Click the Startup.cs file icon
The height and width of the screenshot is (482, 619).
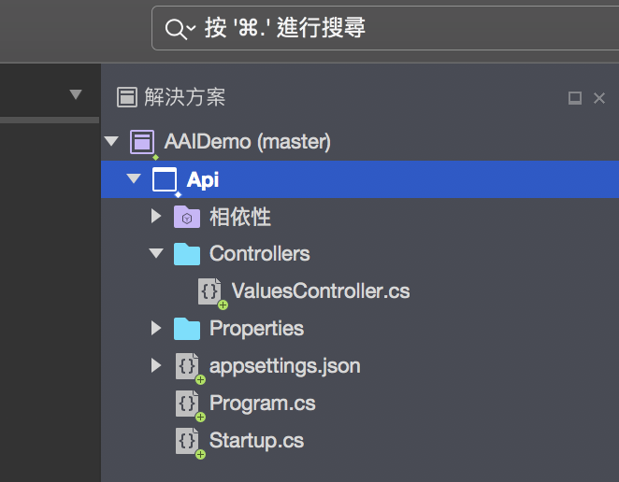coord(187,441)
